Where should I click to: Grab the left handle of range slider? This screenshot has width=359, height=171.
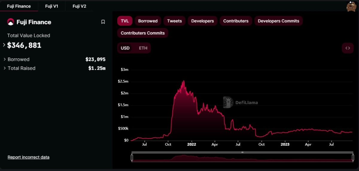tap(132, 158)
